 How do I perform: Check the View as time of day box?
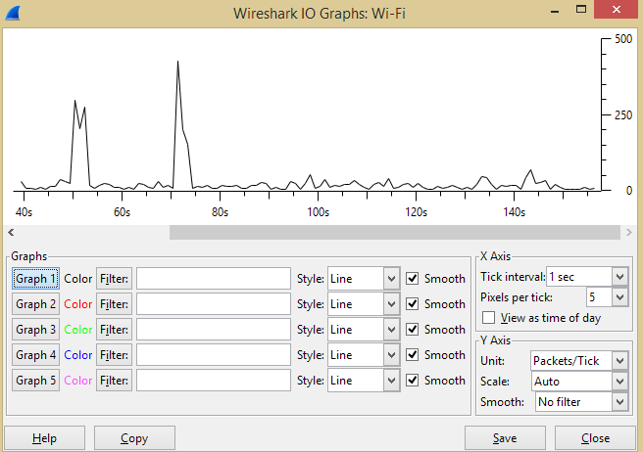[489, 318]
